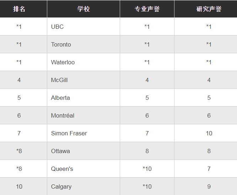Select the Ottawa school cell
The width and height of the screenshot is (237, 195).
click(x=84, y=151)
